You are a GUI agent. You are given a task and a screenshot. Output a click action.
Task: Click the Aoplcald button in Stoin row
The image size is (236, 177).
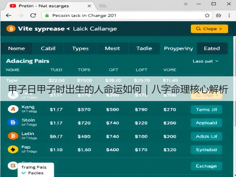click(206, 123)
